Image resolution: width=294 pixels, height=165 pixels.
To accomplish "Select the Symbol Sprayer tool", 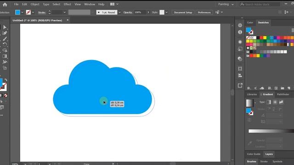I will point(5,62).
